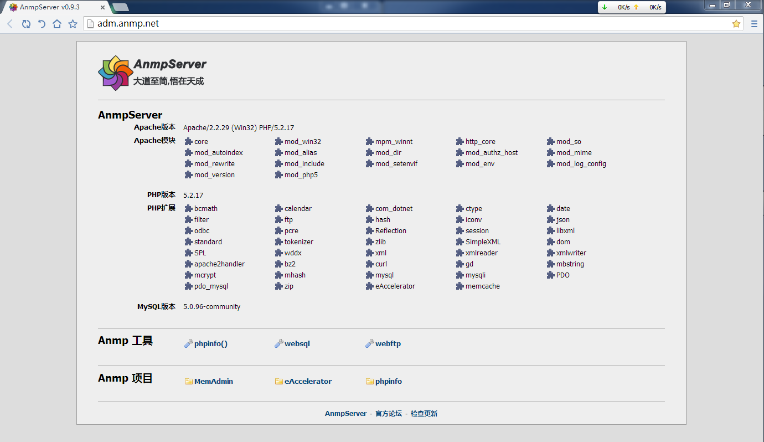
Task: Click the curved undo arrow beside the reload icon
Action: point(42,24)
